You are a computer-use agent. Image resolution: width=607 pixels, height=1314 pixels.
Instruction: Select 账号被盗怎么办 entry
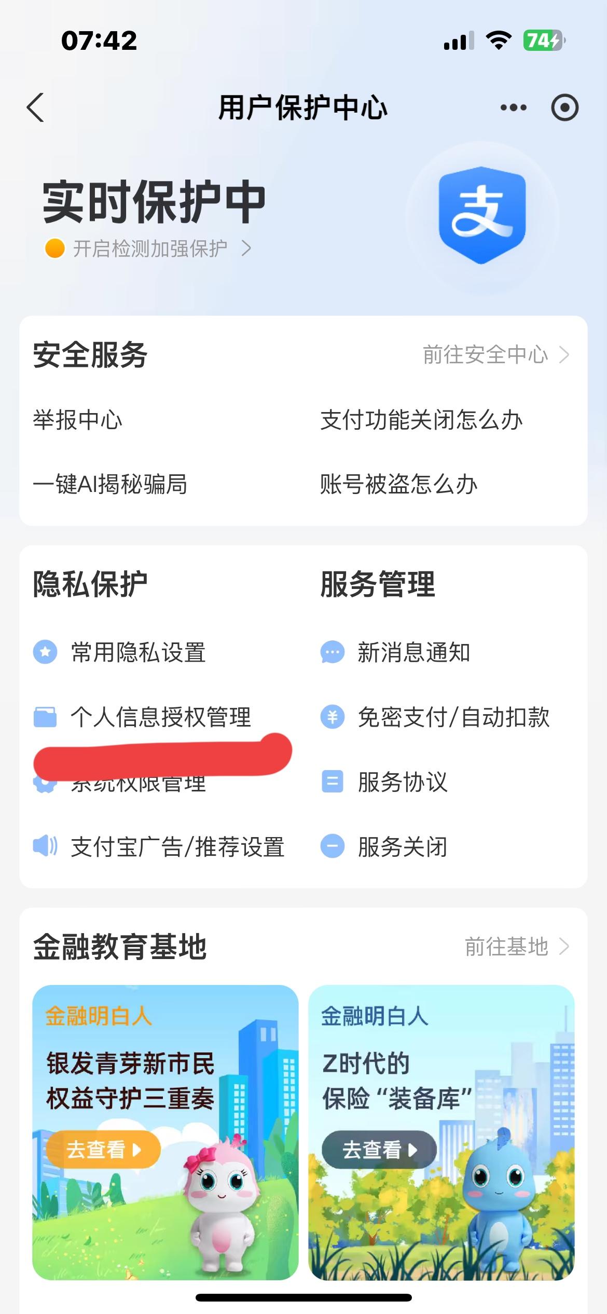pyautogui.click(x=398, y=484)
